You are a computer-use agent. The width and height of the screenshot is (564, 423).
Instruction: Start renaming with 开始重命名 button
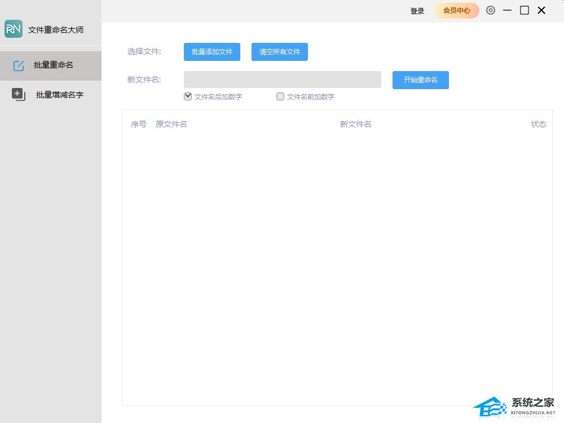click(420, 80)
